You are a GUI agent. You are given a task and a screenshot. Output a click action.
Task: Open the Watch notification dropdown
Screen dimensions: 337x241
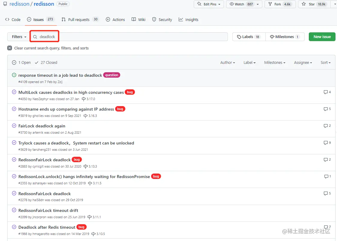point(244,4)
